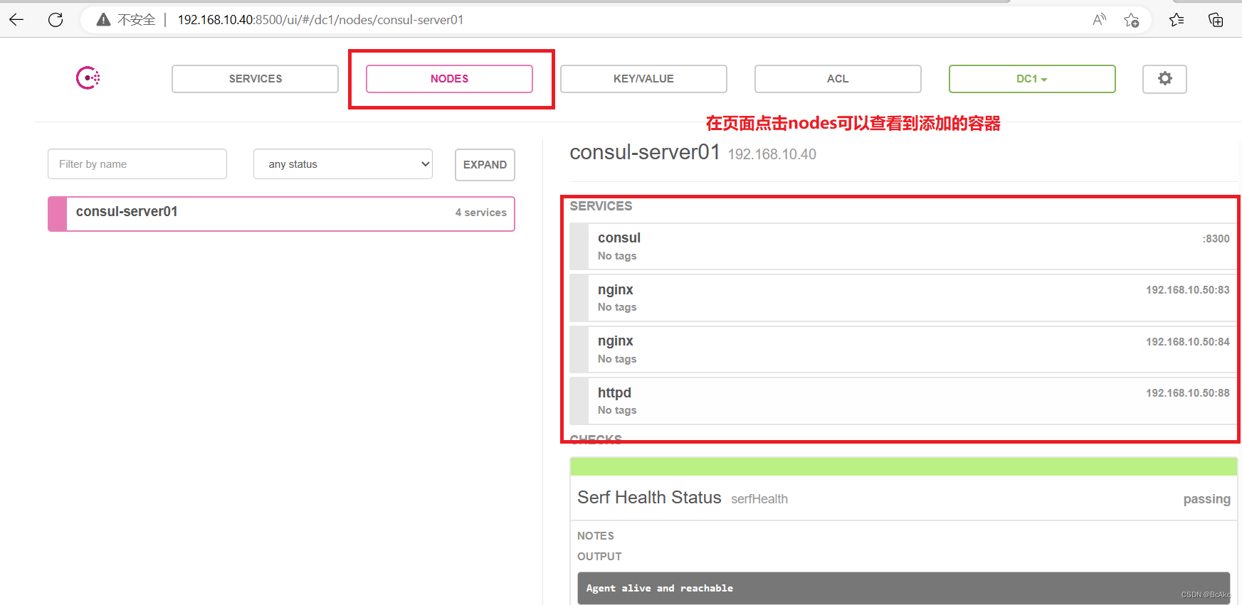The image size is (1242, 605).
Task: Click the serfHealth check ID text
Action: (759, 499)
